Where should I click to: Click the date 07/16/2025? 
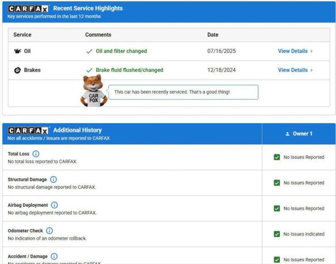221,51
